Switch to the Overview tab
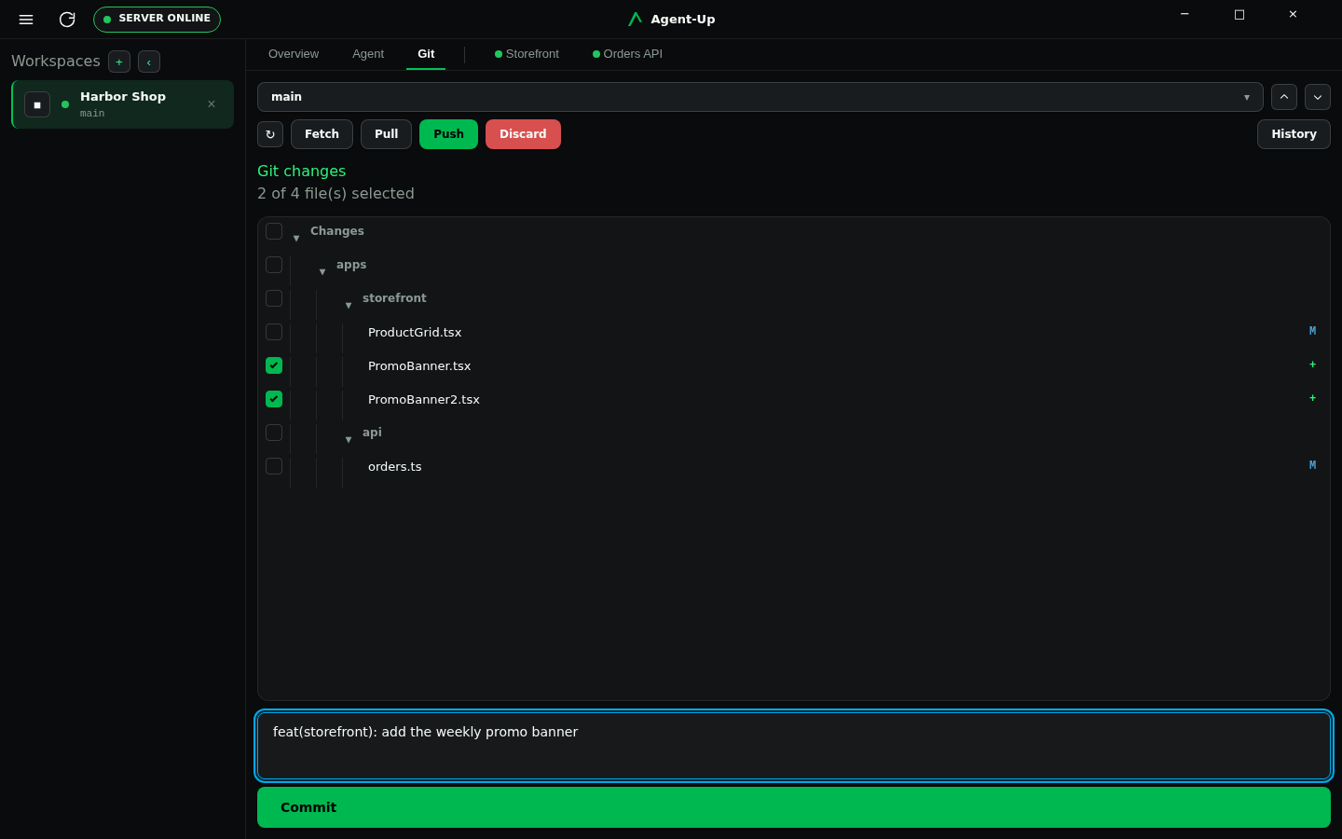 pyautogui.click(x=294, y=54)
